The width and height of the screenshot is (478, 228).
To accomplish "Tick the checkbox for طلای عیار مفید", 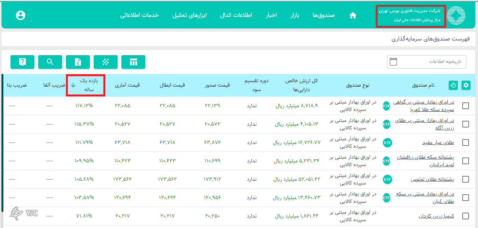I will (x=466, y=142).
